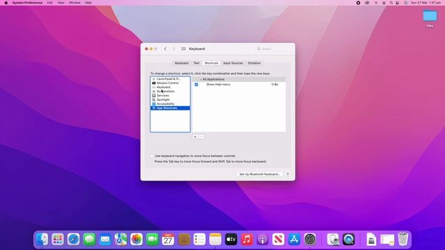Uncheck the Show Help menu shortcut
This screenshot has height=250, width=445.
(196, 85)
